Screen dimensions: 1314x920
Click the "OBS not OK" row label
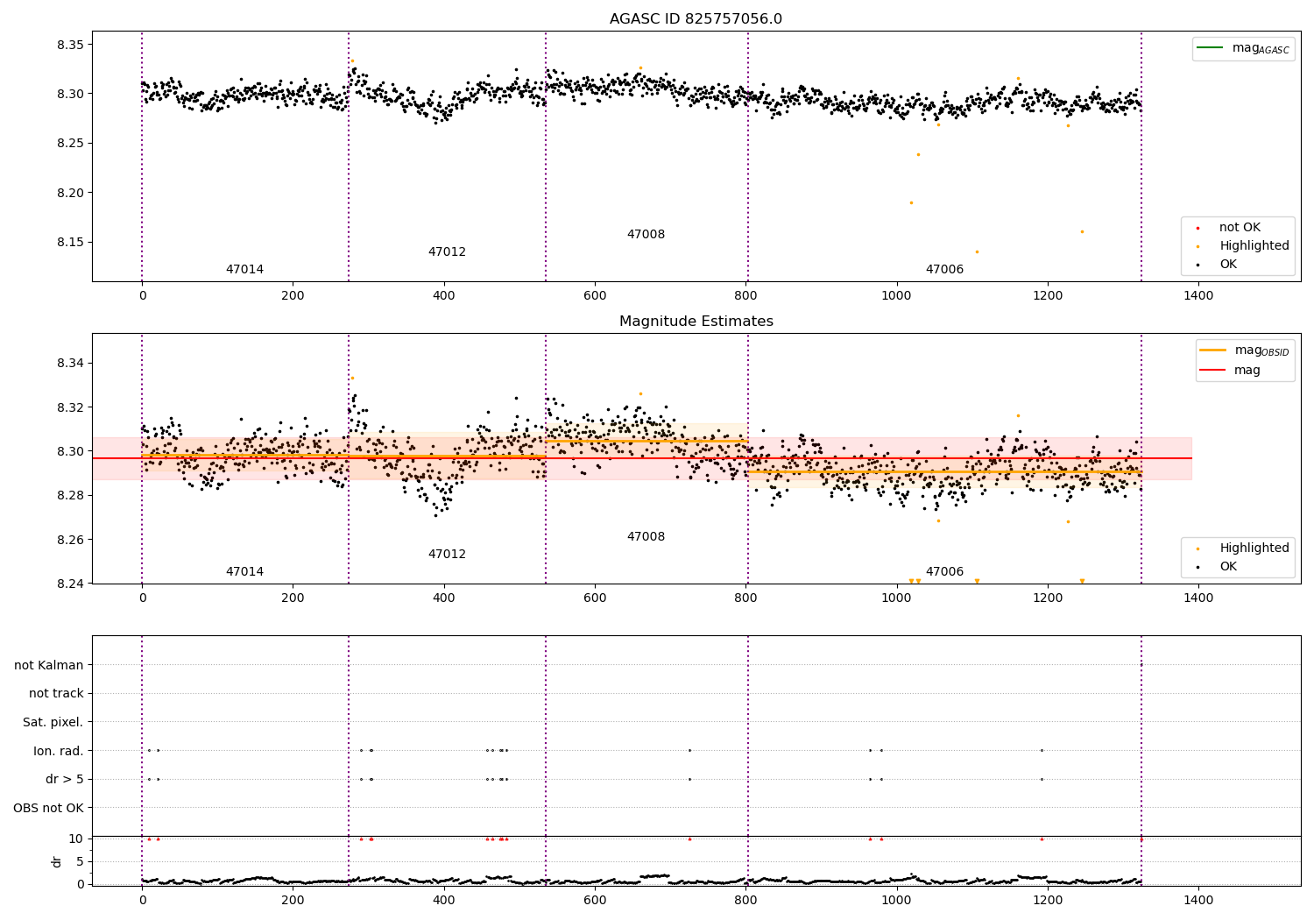(49, 808)
